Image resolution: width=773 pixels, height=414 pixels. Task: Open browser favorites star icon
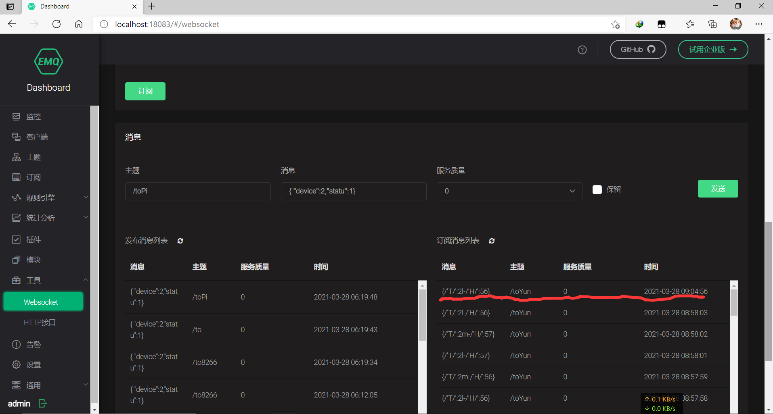click(690, 24)
